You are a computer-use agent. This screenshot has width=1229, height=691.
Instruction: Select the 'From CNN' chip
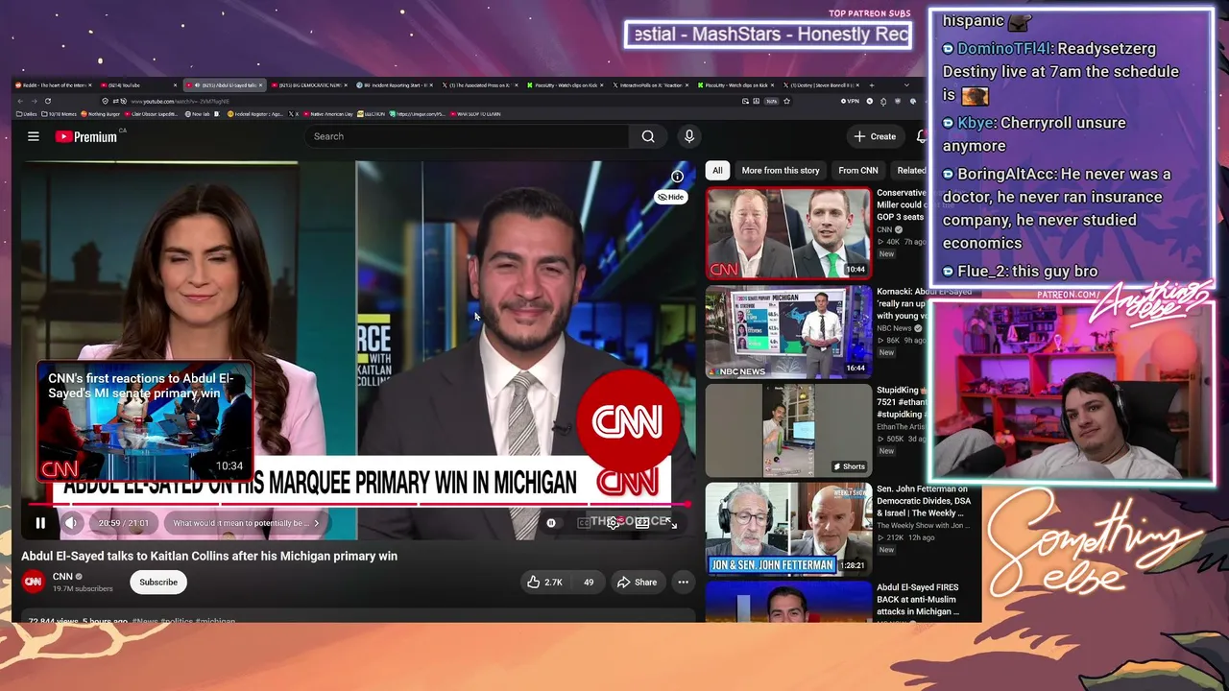(x=858, y=170)
